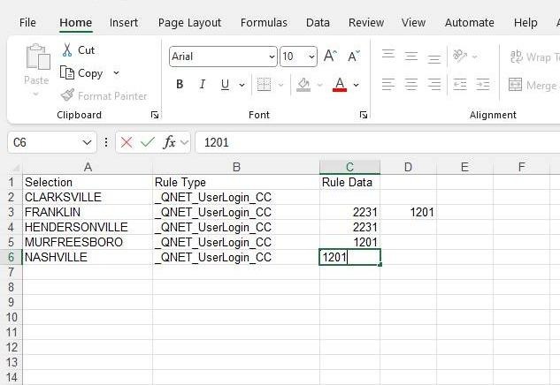This screenshot has height=385, width=560.
Task: Switch to Formulas tab
Action: [x=264, y=22]
